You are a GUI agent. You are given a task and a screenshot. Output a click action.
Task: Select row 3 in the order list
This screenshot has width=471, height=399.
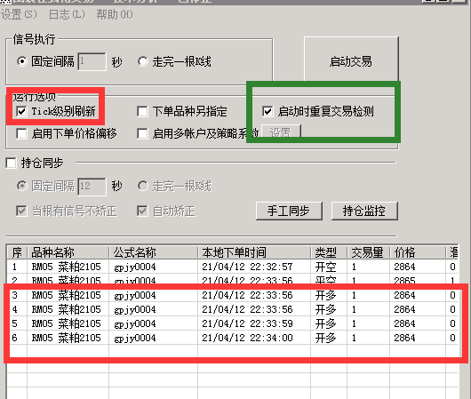pyautogui.click(x=233, y=295)
